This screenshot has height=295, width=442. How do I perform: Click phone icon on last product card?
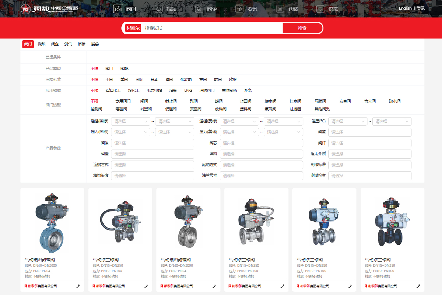click(418, 286)
